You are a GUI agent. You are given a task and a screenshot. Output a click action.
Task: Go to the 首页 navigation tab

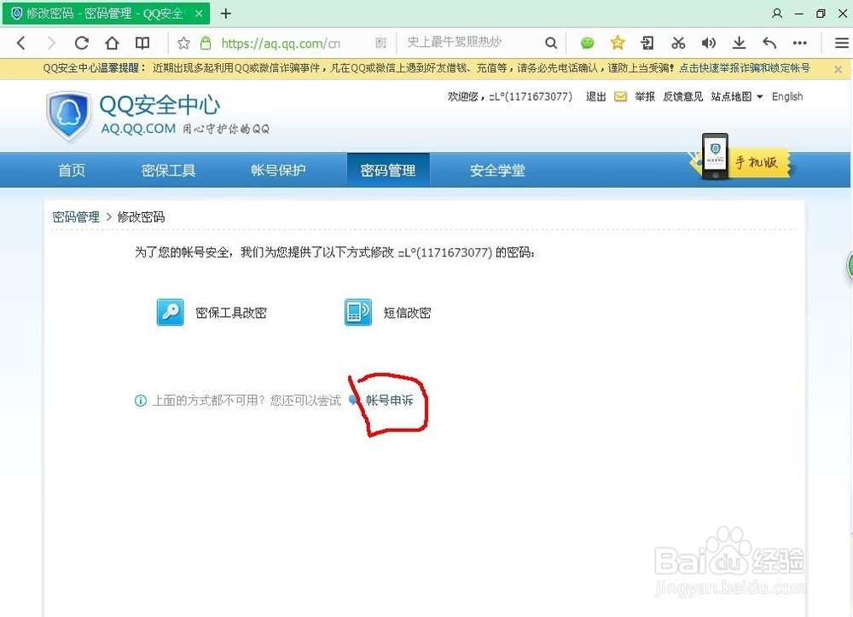72,170
